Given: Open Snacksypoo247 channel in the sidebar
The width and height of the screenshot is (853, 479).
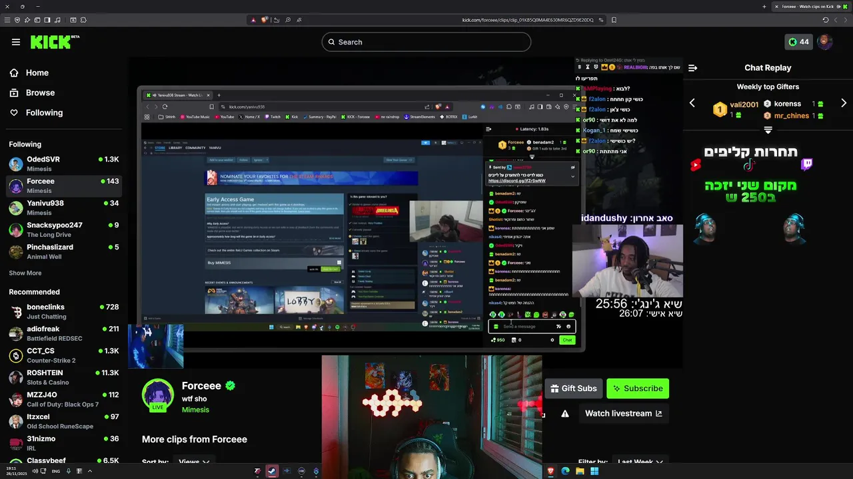Looking at the screenshot, I should (x=64, y=230).
